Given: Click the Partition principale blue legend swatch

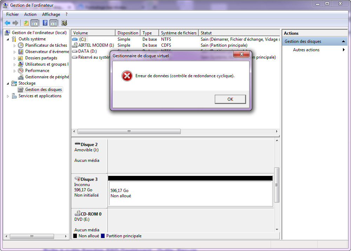Looking at the screenshot, I should pos(103,236).
